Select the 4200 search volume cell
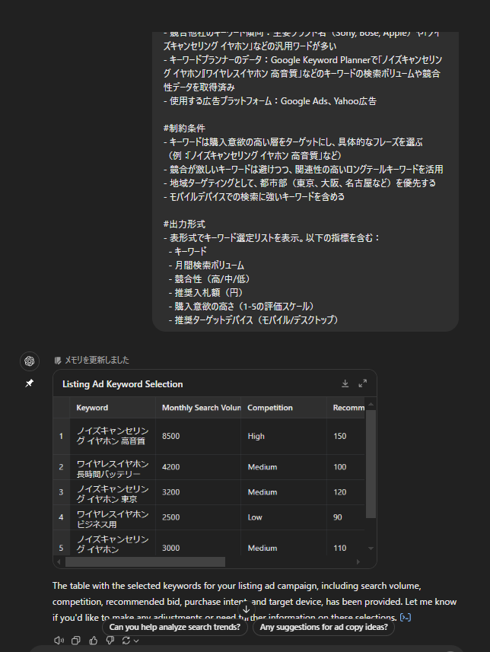Viewport: 490px width, 652px height. click(x=198, y=467)
